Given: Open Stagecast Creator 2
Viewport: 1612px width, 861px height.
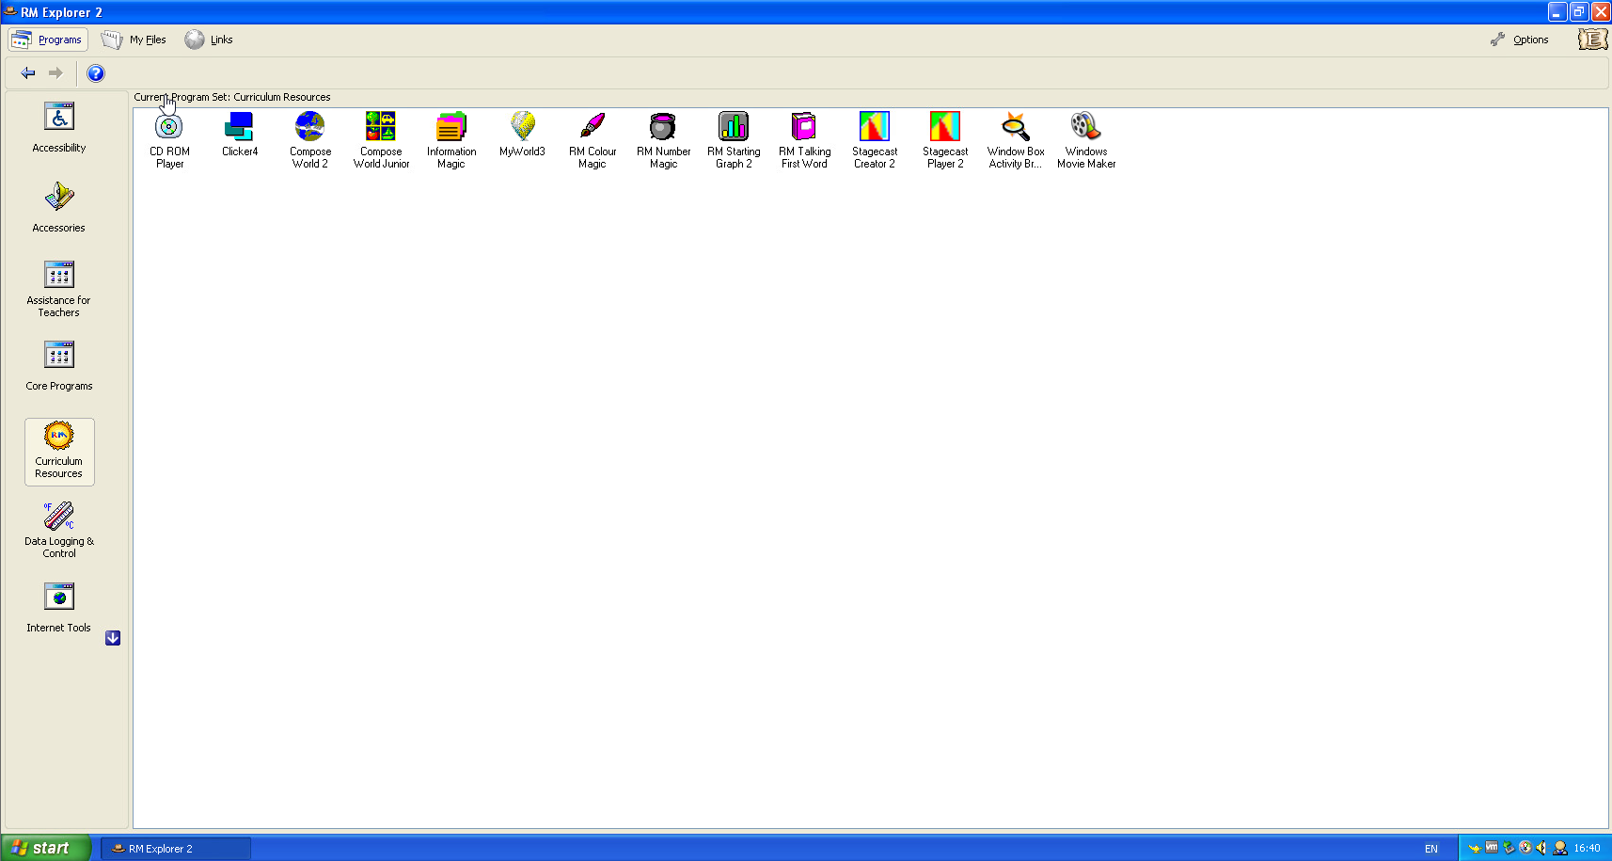Looking at the screenshot, I should coord(875,140).
